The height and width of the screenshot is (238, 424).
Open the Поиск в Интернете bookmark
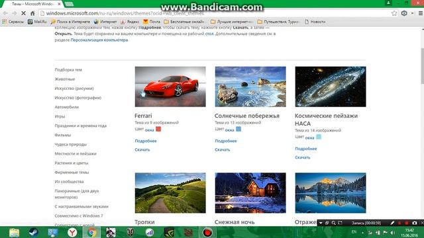point(70,22)
